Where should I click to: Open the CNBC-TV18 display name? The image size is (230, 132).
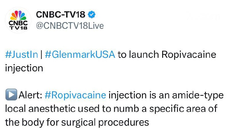point(60,15)
